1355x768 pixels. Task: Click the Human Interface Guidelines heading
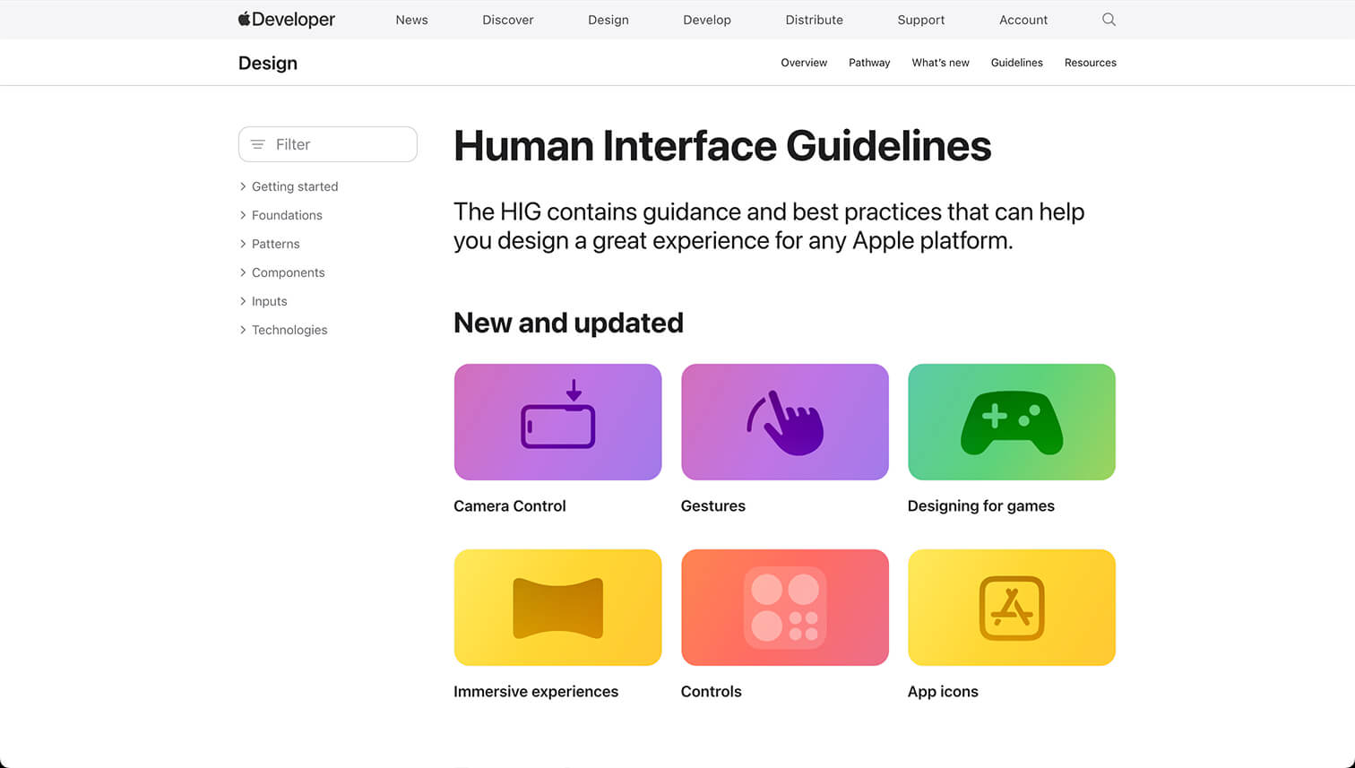(722, 146)
